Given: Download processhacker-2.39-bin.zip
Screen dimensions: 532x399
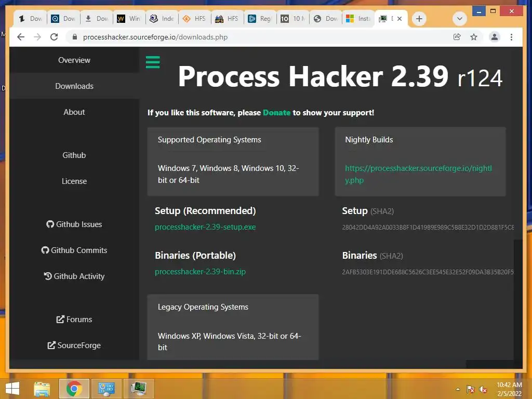Looking at the screenshot, I should (200, 272).
